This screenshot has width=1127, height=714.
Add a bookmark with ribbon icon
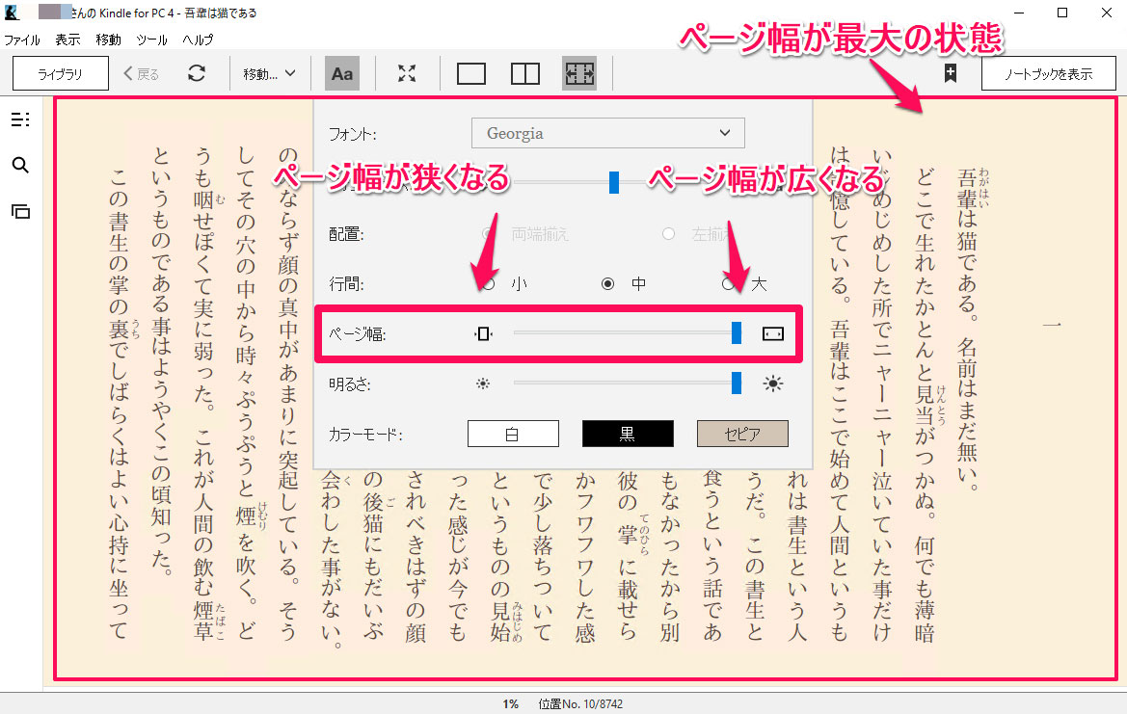click(x=951, y=73)
